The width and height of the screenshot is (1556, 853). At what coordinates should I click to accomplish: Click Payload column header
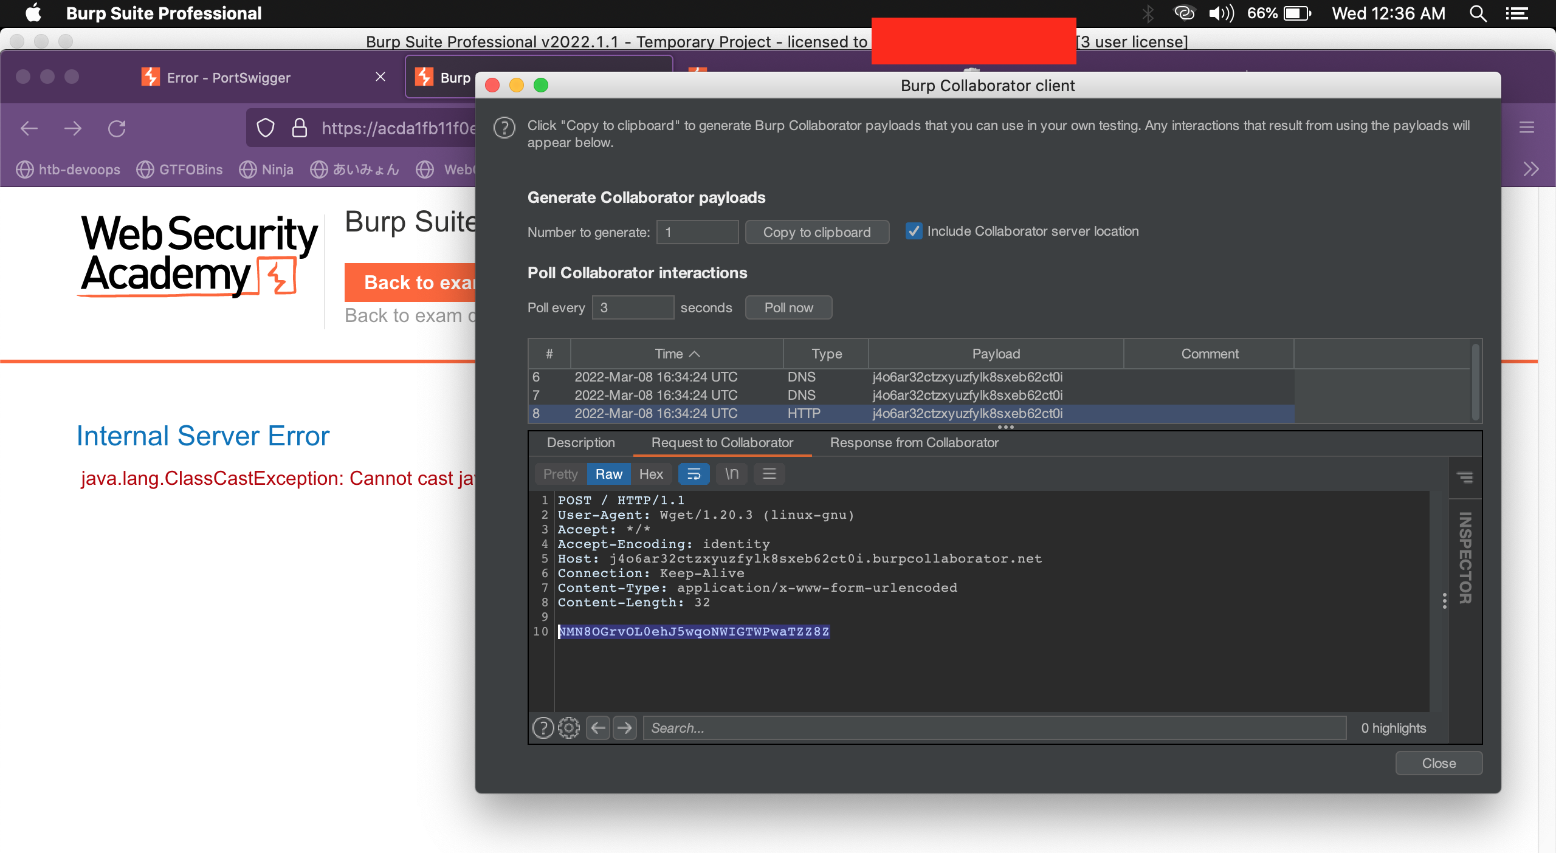point(996,354)
